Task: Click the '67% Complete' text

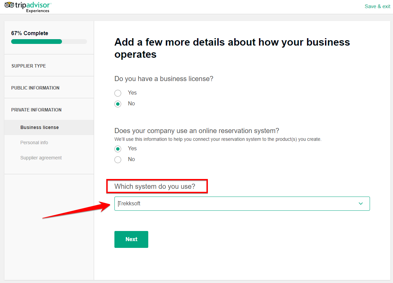Action: [29, 33]
